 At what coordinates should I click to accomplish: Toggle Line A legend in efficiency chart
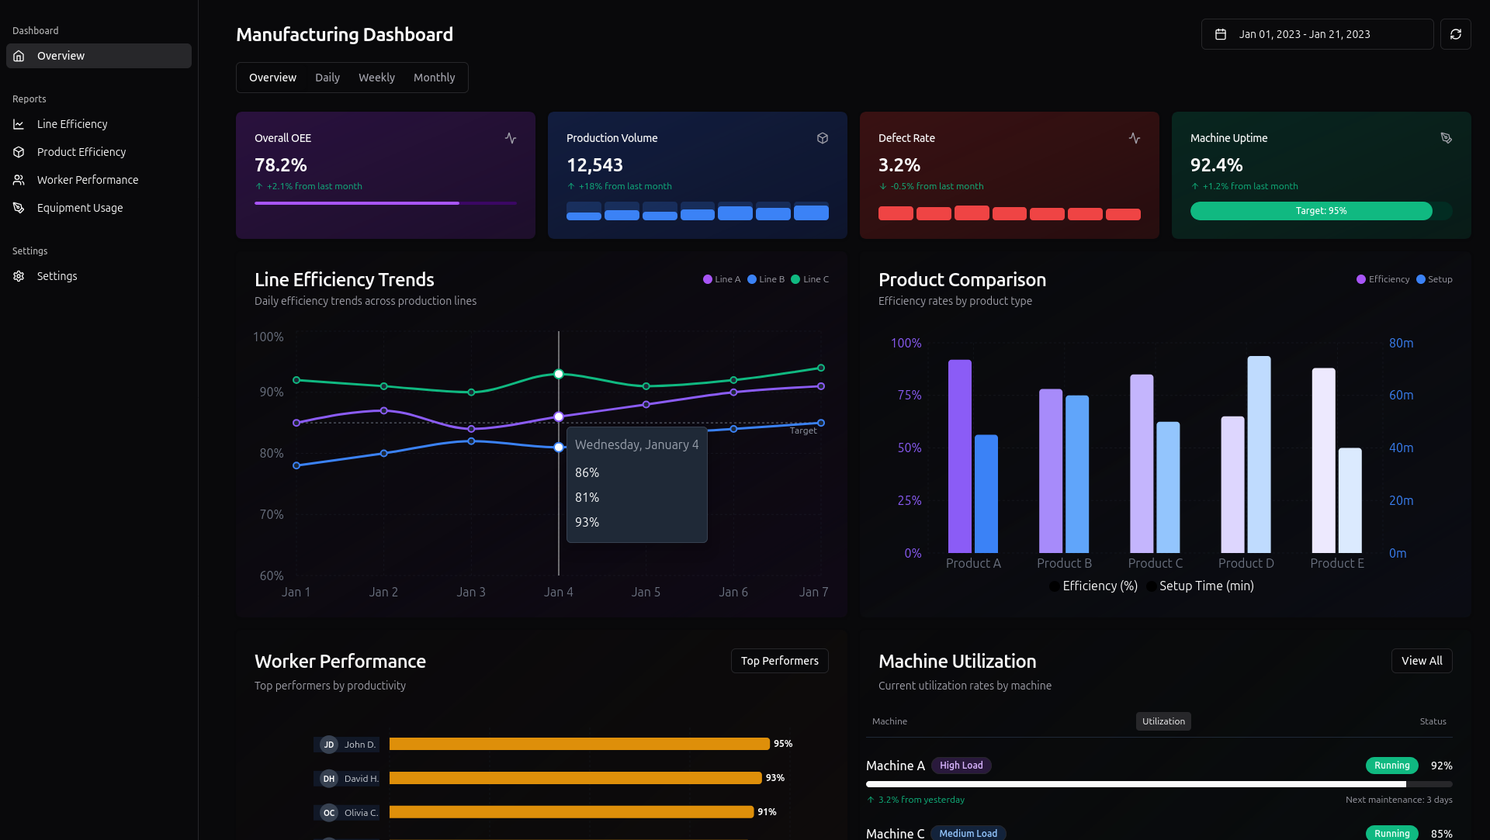[x=722, y=279]
